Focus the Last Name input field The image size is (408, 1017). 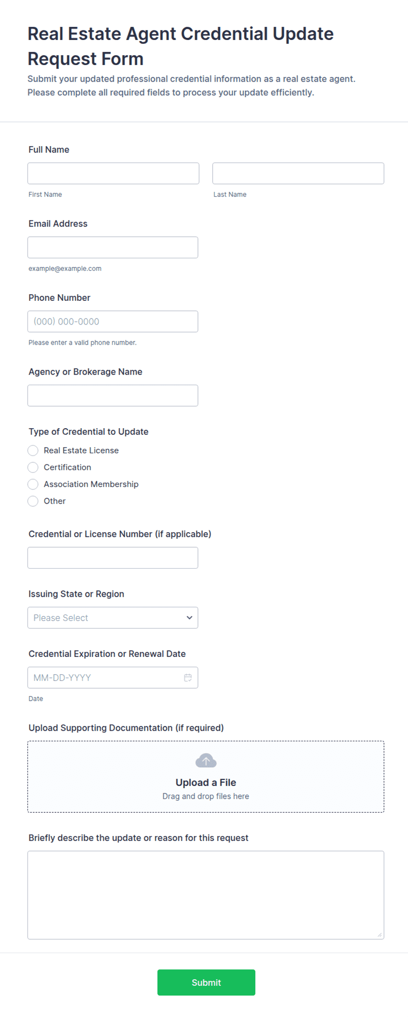coord(298,173)
